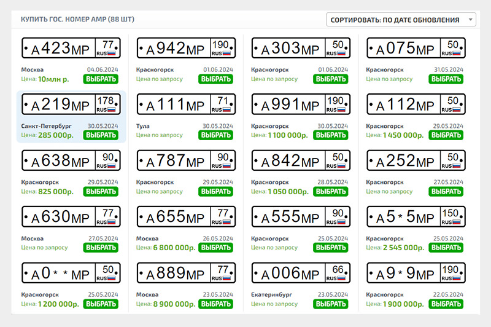Viewport: 491px width, 327px height.
Task: Click the А9*9МР 190 license plate
Action: 416,273
